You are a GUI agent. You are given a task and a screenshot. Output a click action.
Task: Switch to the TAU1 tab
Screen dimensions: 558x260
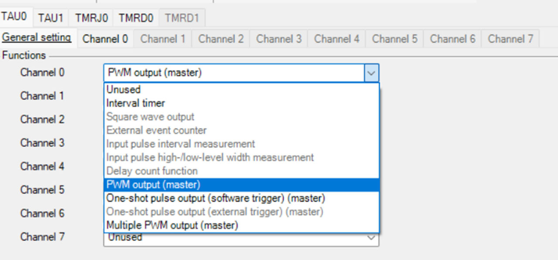click(x=51, y=18)
